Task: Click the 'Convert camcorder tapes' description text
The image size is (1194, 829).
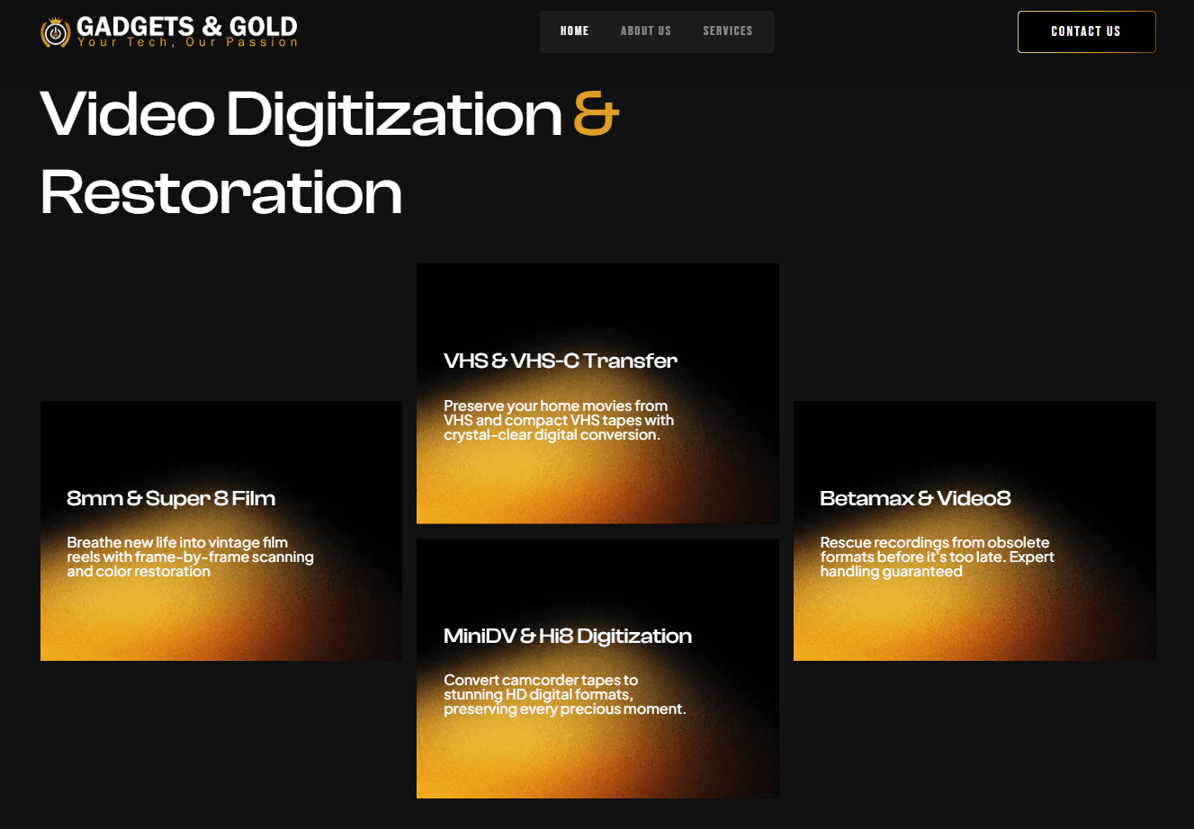Action: (565, 694)
